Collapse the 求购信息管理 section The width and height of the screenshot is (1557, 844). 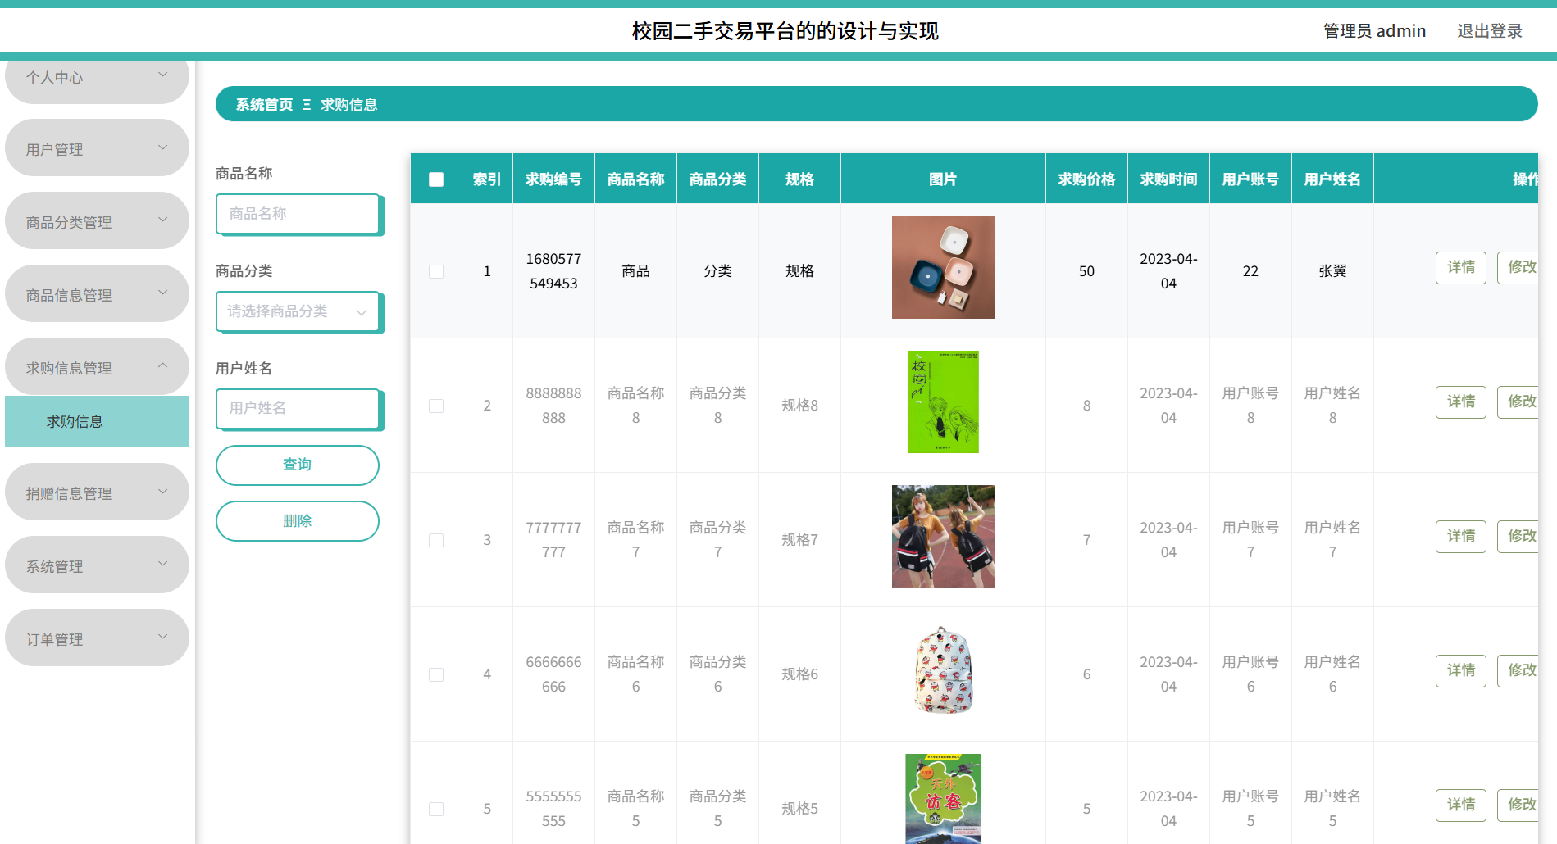tap(96, 366)
